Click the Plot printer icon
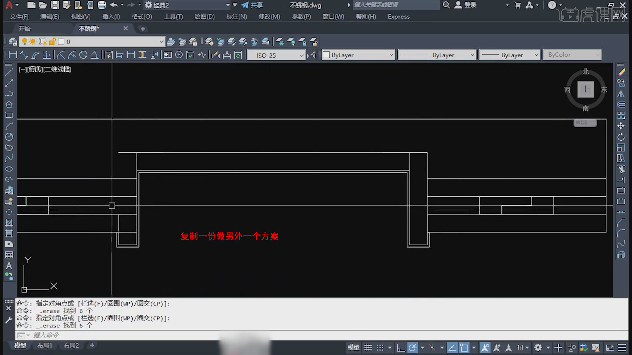 point(102,5)
